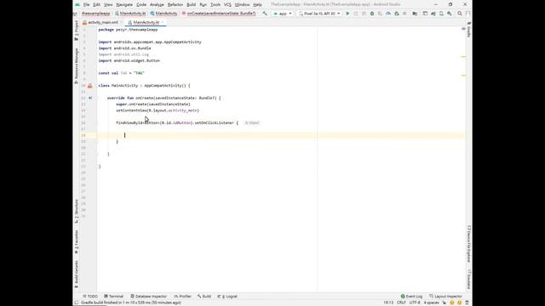Toggle the Structure tool window
545x306 pixels.
click(x=77, y=212)
